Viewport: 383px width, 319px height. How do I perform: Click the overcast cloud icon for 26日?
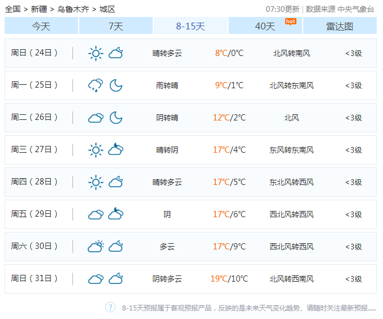click(96, 118)
